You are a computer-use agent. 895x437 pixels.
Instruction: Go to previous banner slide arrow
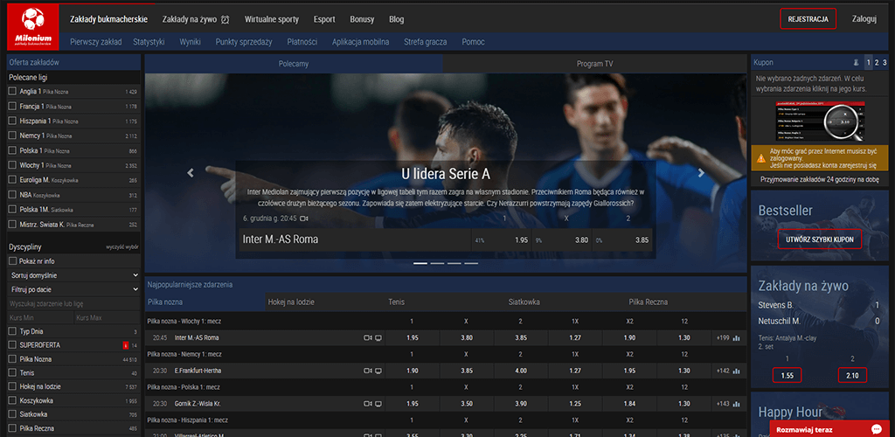[191, 173]
